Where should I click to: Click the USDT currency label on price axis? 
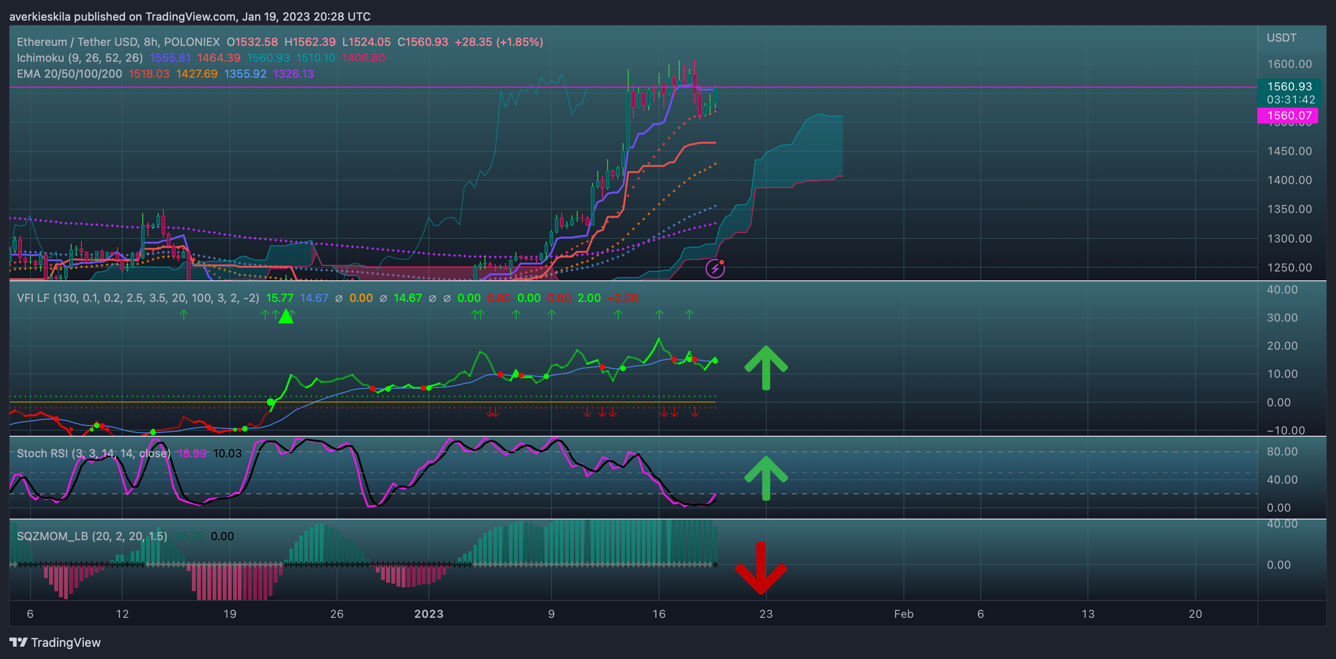(1282, 37)
